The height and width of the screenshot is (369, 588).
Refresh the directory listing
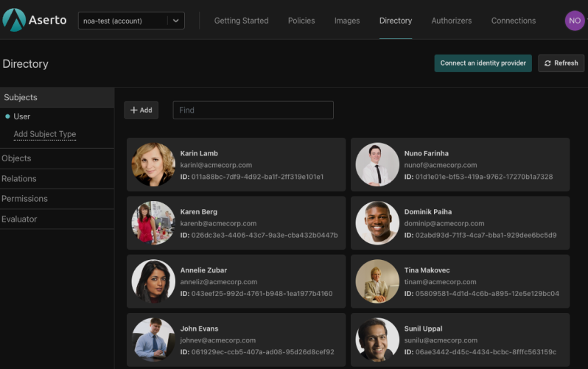pos(561,63)
